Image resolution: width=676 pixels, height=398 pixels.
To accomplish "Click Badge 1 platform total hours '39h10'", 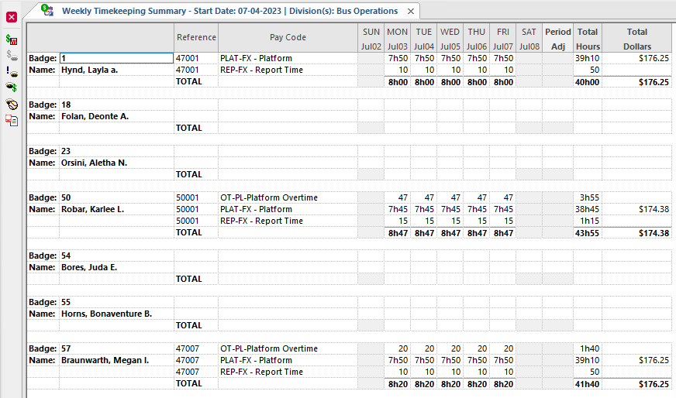I will click(x=587, y=58).
